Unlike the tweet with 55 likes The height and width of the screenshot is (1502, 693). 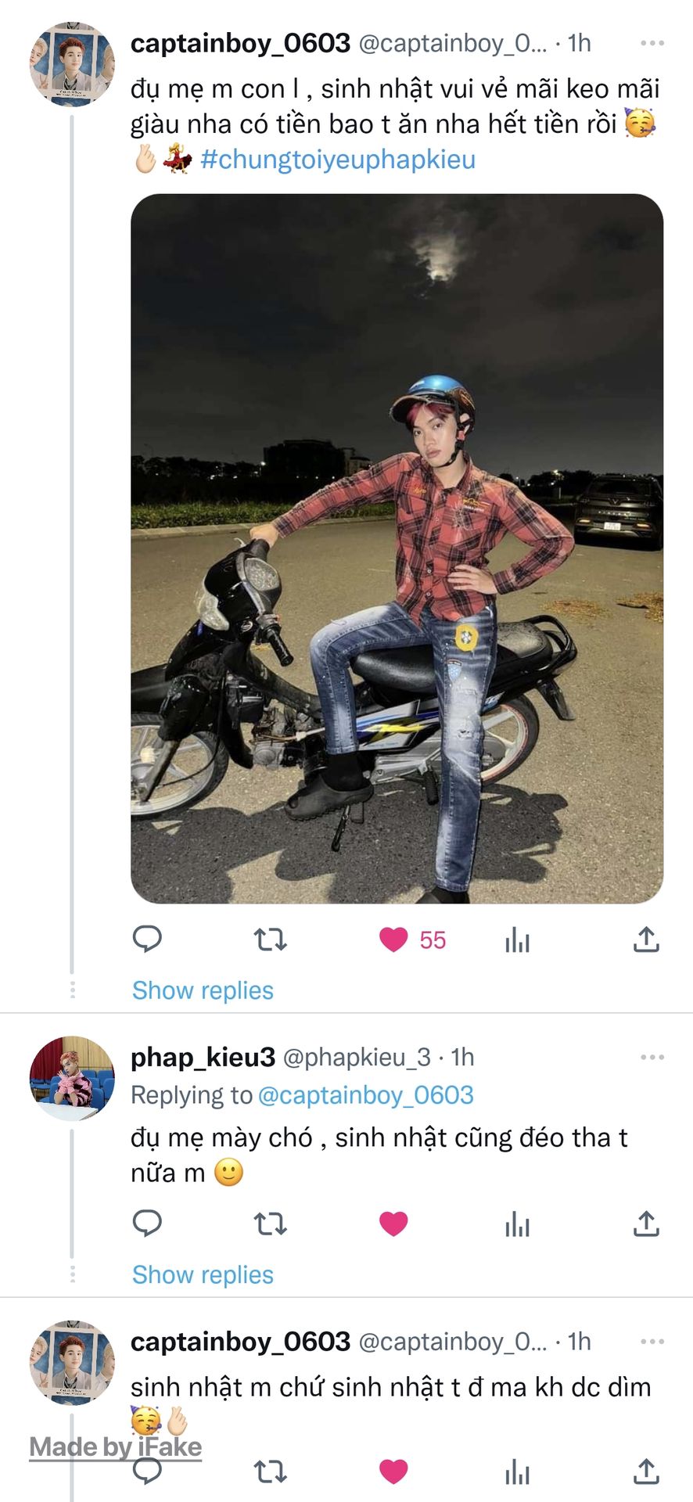point(393,940)
